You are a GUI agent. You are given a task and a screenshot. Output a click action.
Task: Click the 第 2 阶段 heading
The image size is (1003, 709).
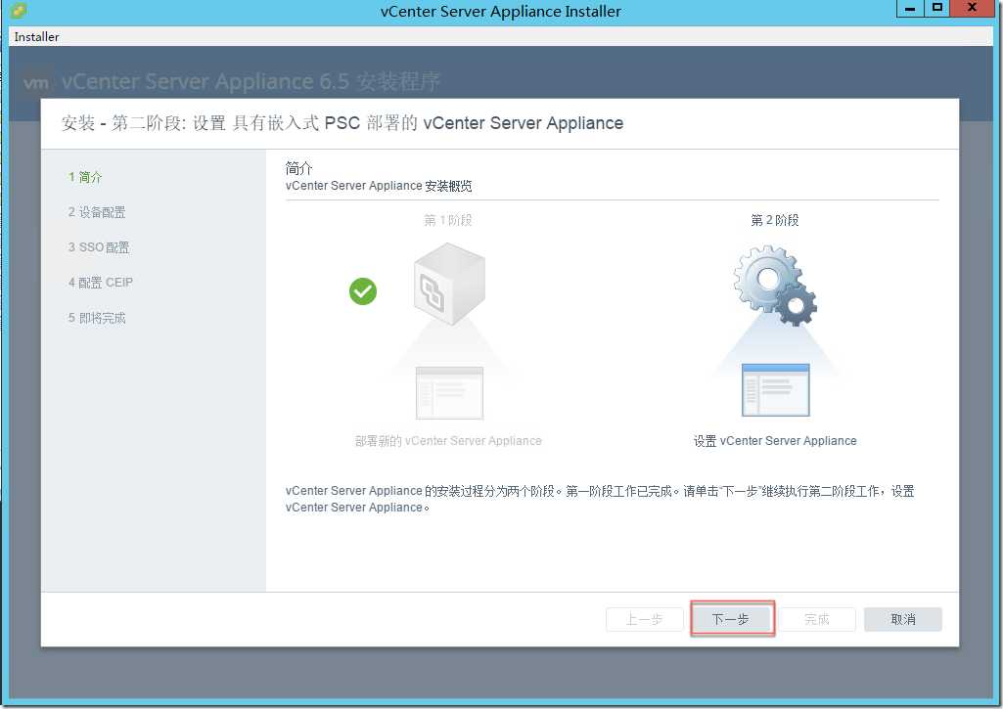tap(775, 220)
